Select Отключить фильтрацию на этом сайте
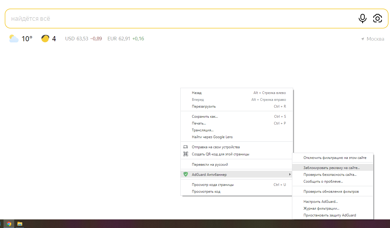This screenshot has height=228, width=390. point(335,158)
